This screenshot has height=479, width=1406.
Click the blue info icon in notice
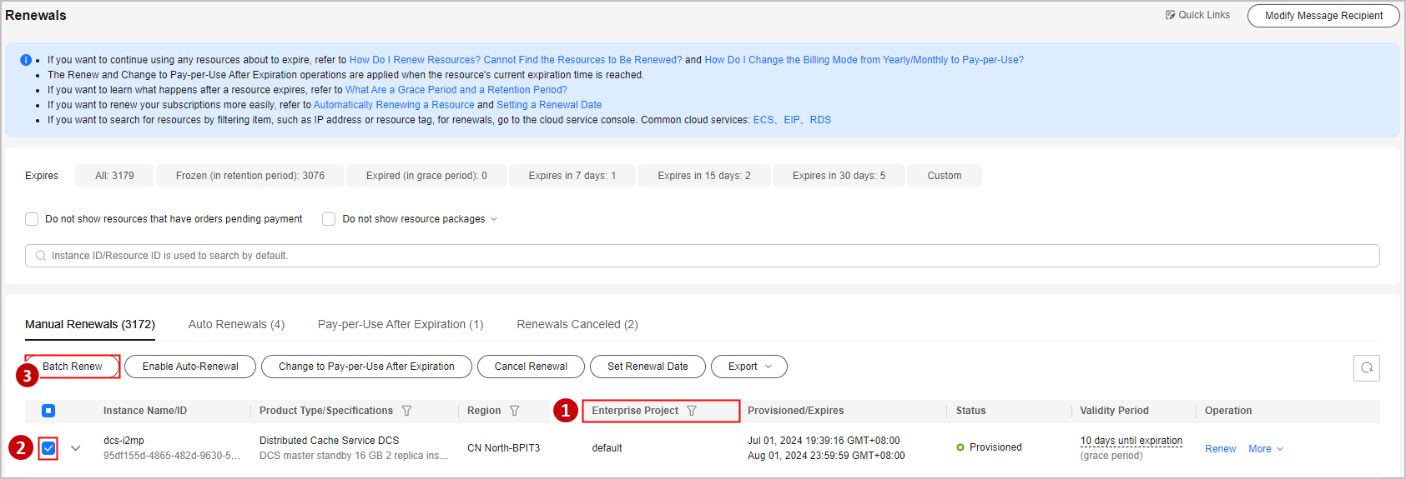[26, 60]
